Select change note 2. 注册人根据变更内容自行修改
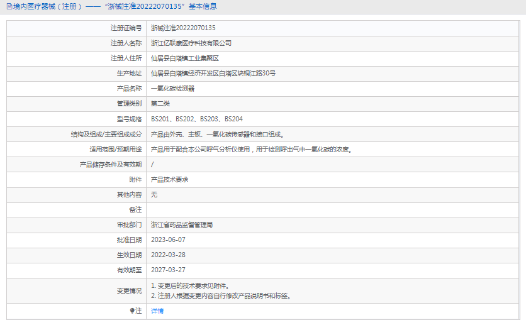Screen dimensions: 526x325 [x=221, y=296]
